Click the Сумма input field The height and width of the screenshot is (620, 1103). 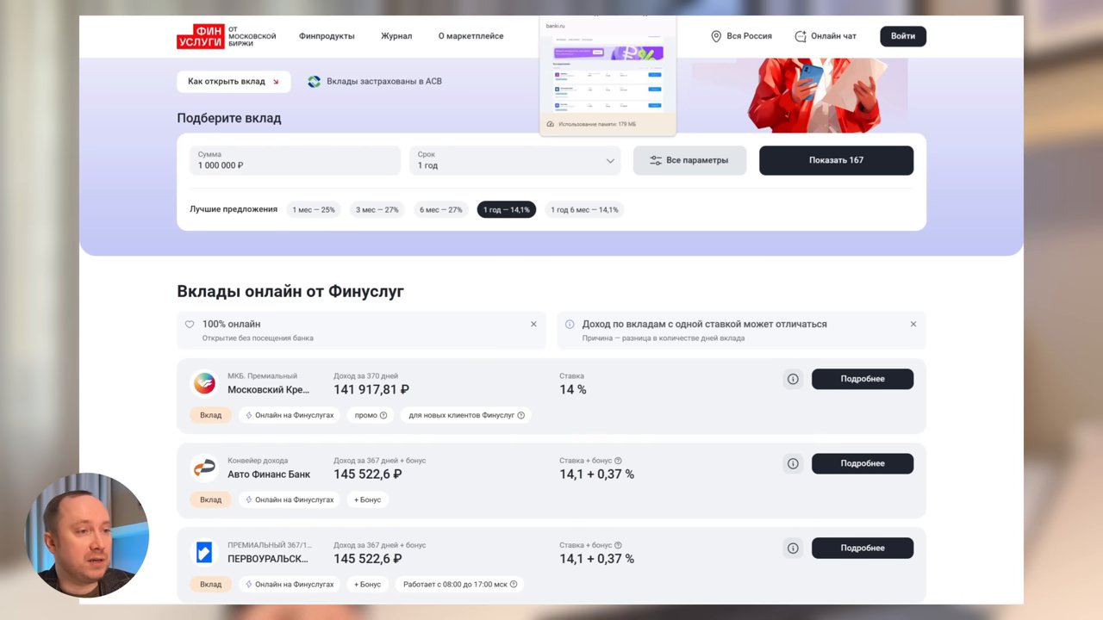pyautogui.click(x=295, y=160)
